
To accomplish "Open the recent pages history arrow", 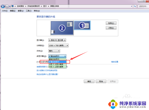I will (x=10, y=7).
